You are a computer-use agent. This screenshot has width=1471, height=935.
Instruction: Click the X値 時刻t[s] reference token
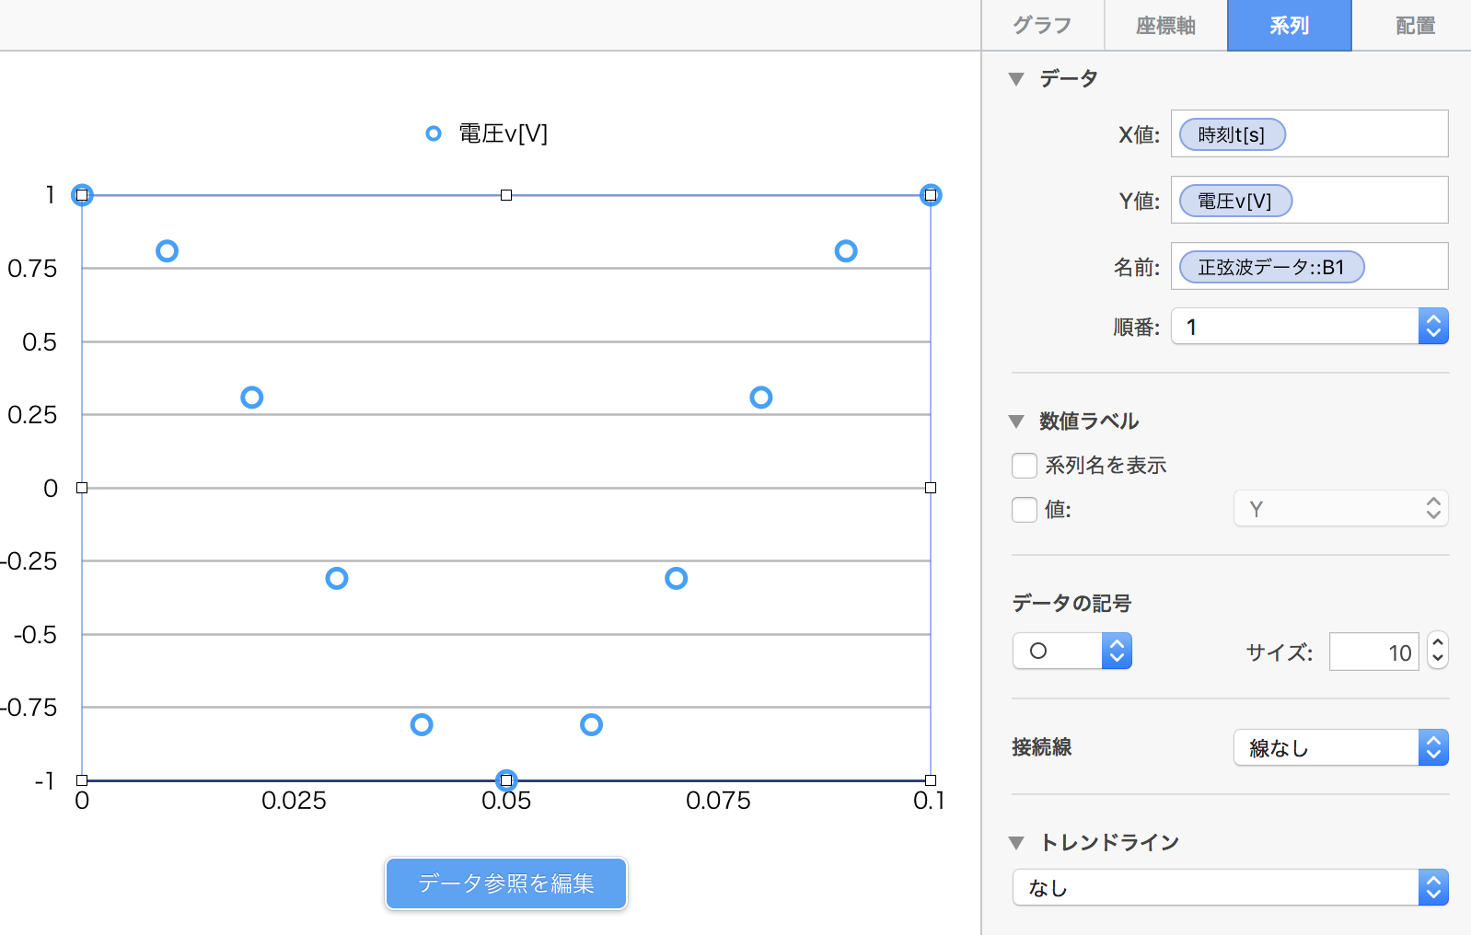[x=1232, y=135]
